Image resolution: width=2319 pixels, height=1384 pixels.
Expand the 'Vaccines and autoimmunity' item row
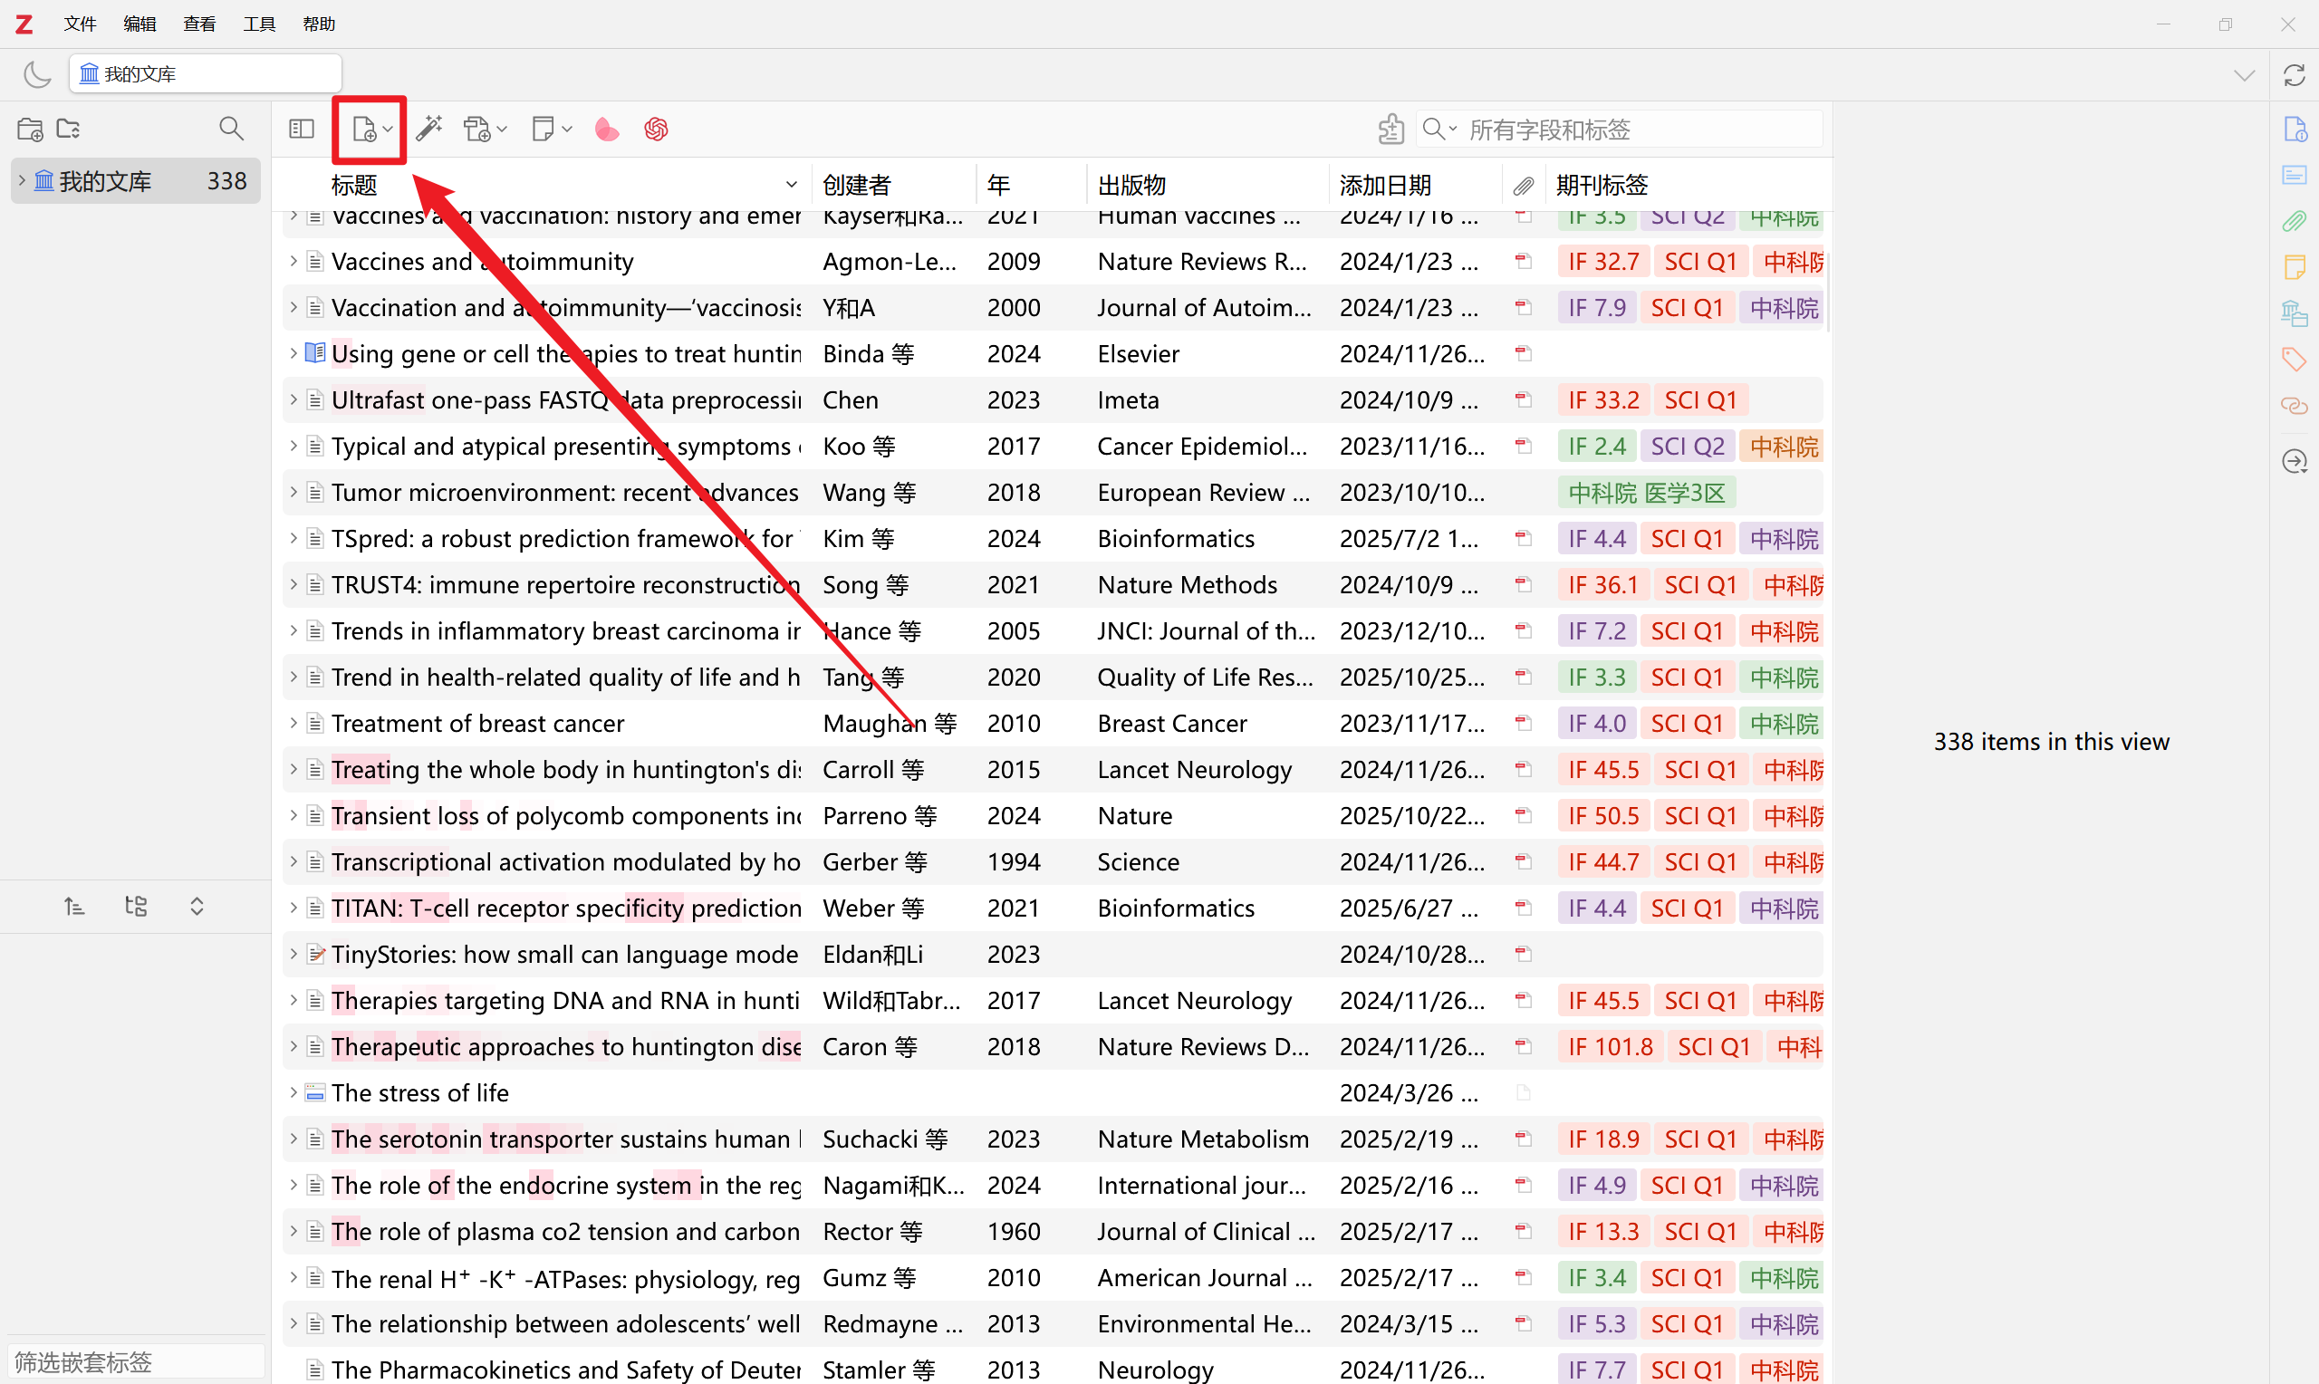coord(293,261)
